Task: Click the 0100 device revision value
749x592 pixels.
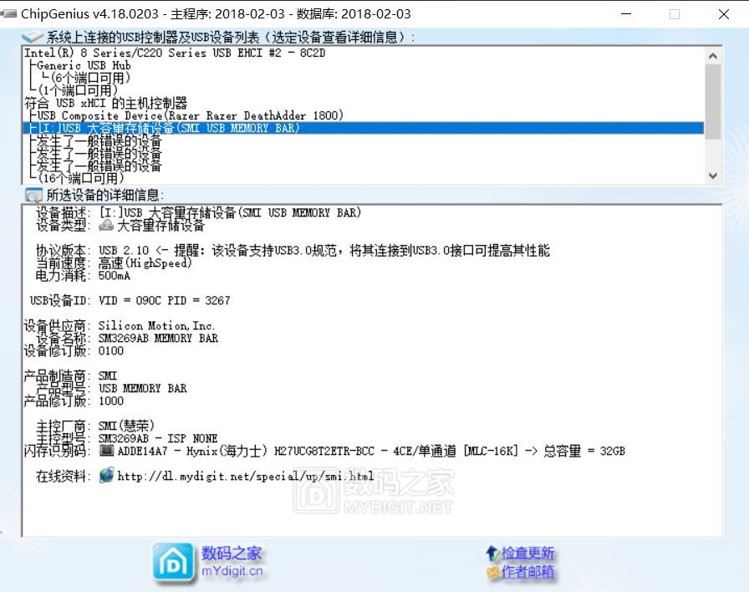Action: [x=111, y=350]
